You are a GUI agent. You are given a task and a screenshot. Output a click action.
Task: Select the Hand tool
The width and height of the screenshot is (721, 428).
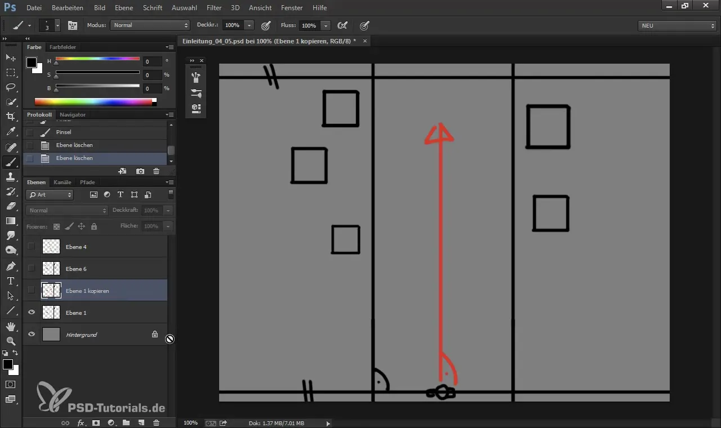point(11,326)
